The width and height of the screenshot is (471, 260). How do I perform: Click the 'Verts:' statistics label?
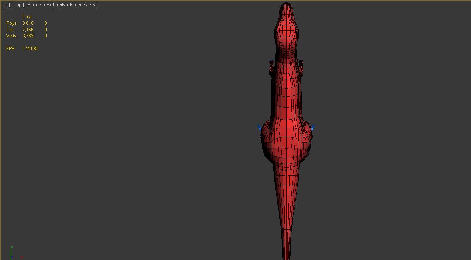12,36
